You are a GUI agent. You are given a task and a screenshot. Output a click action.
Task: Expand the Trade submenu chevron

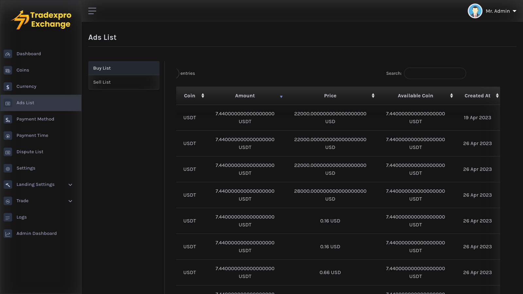click(x=70, y=201)
